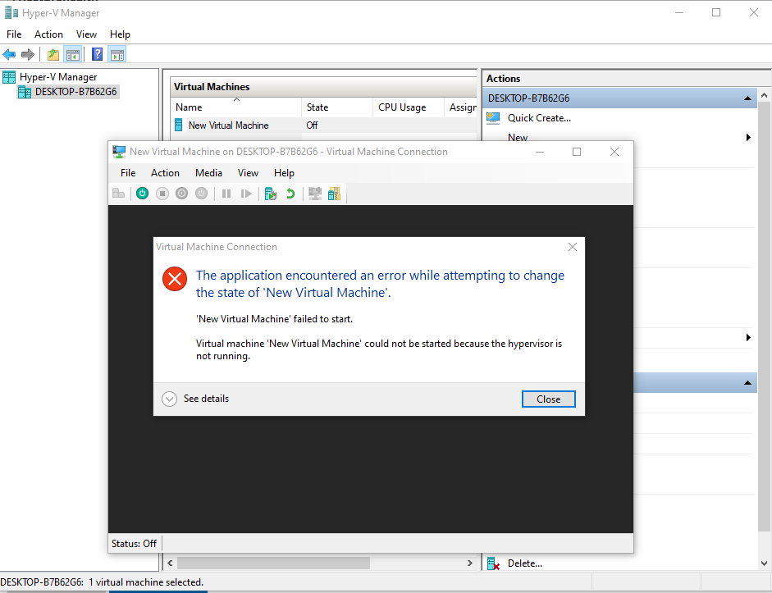This screenshot has height=593, width=772.
Task: Open View menu in Virtual Machine Connection
Action: (248, 173)
